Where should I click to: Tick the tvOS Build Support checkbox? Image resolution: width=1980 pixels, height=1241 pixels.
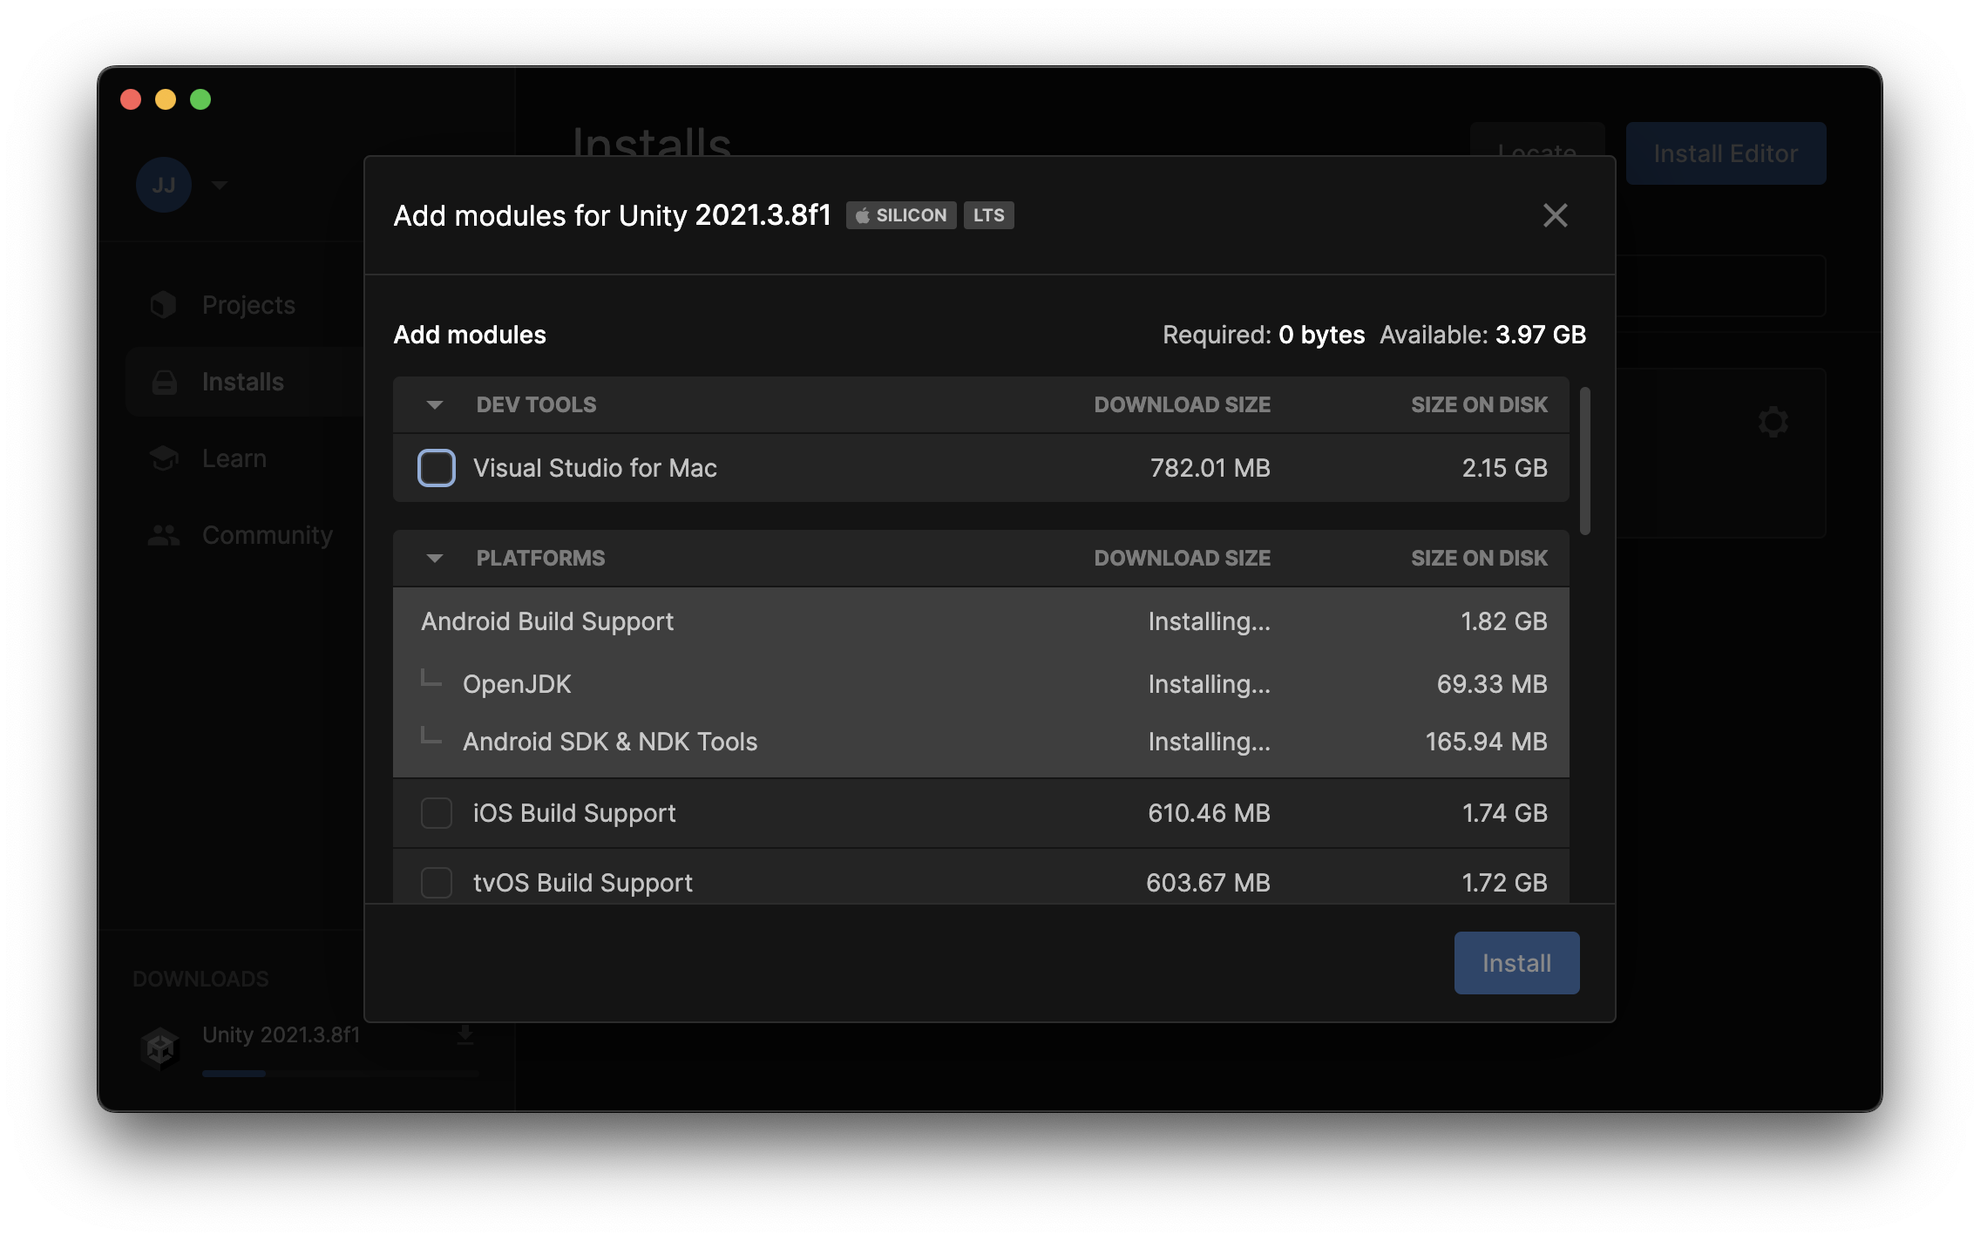coord(437,883)
